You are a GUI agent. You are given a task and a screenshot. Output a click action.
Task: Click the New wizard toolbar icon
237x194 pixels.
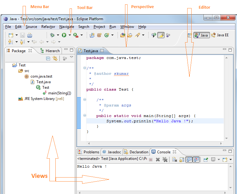click(11, 35)
